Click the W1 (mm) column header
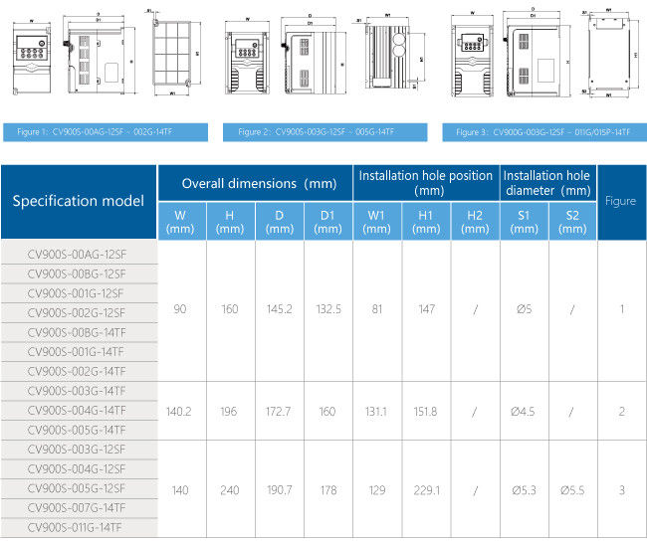Screen dimensions: 647x544 pos(377,221)
